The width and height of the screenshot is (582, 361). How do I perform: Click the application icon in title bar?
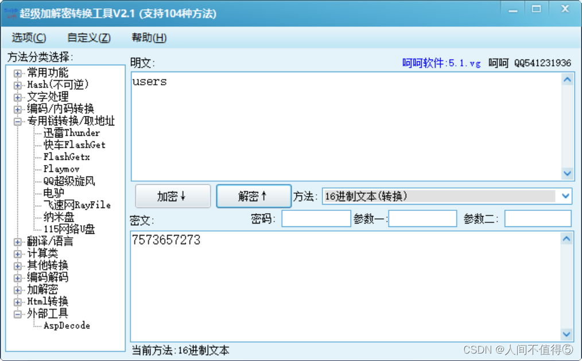[x=11, y=13]
